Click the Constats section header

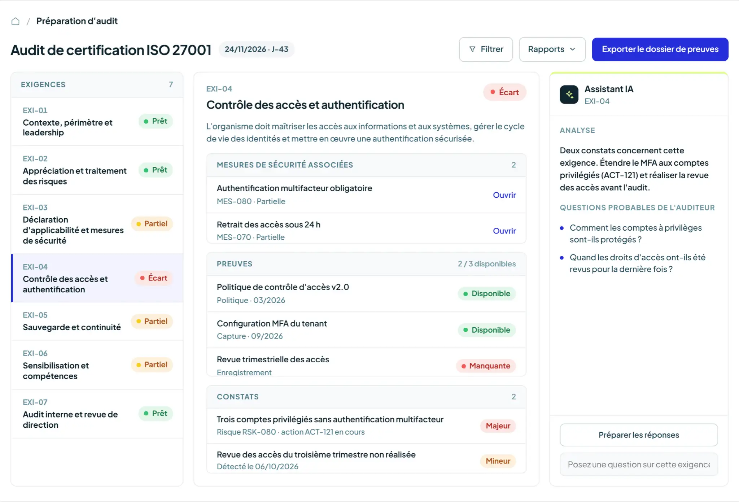coord(366,397)
